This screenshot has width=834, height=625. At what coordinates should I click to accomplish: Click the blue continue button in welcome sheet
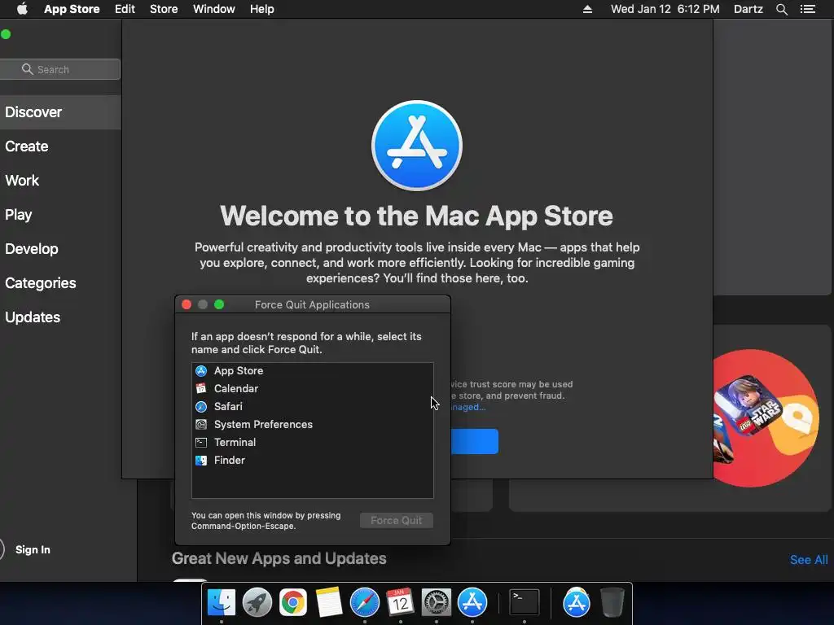coord(475,442)
